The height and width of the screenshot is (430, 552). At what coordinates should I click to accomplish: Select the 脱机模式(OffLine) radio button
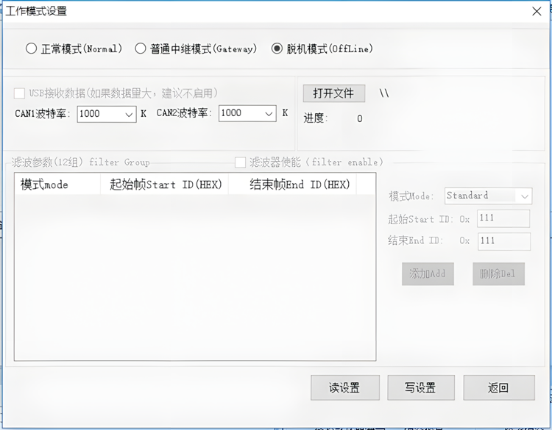coord(277,49)
